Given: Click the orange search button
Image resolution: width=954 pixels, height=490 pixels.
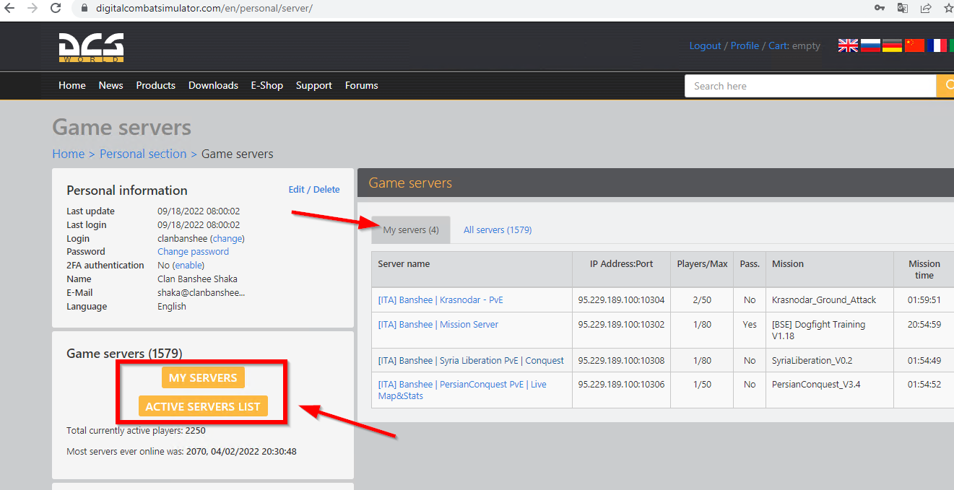Looking at the screenshot, I should (x=945, y=86).
